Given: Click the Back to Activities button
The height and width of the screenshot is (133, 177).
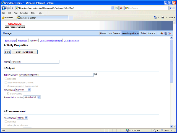Looking at the screenshot, I should tap(25, 52).
